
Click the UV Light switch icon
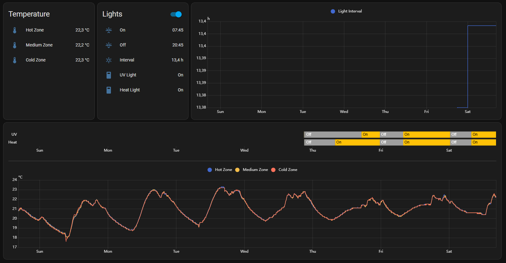pos(109,75)
